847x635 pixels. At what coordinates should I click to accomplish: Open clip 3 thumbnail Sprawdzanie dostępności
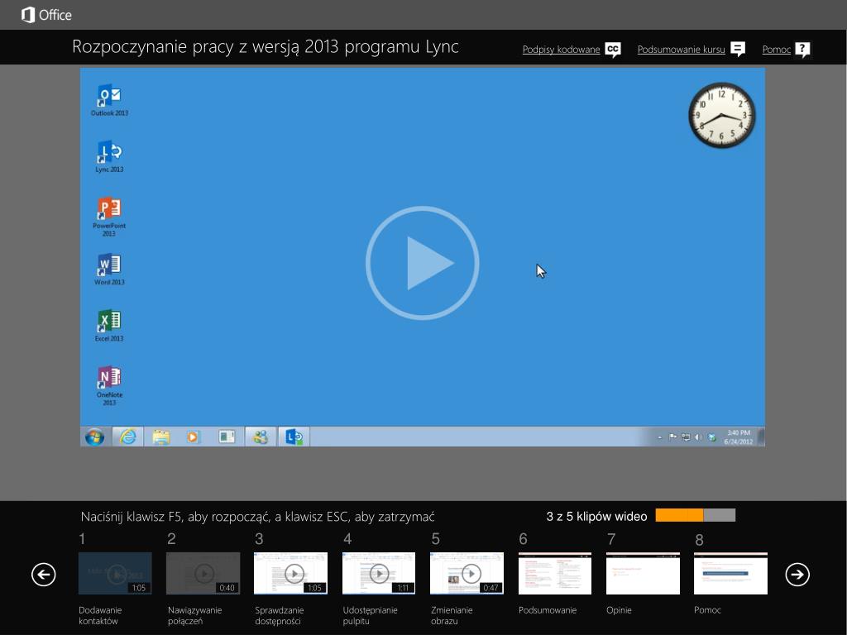[x=290, y=573]
